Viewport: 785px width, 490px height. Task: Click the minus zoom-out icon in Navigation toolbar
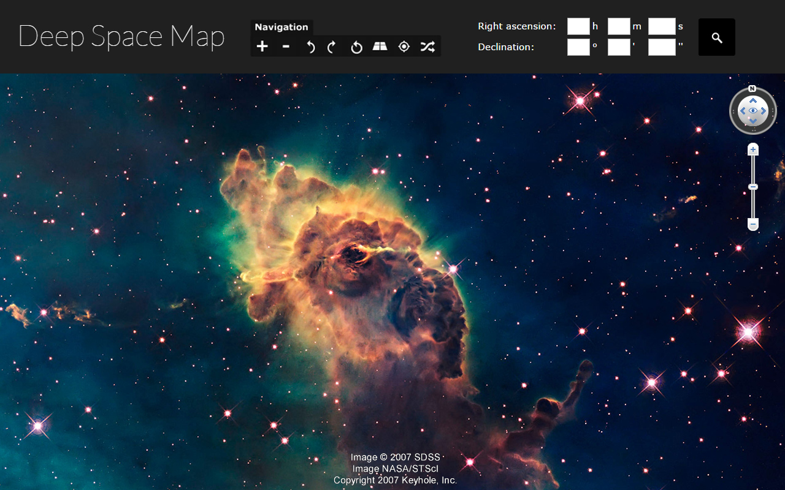coord(286,47)
